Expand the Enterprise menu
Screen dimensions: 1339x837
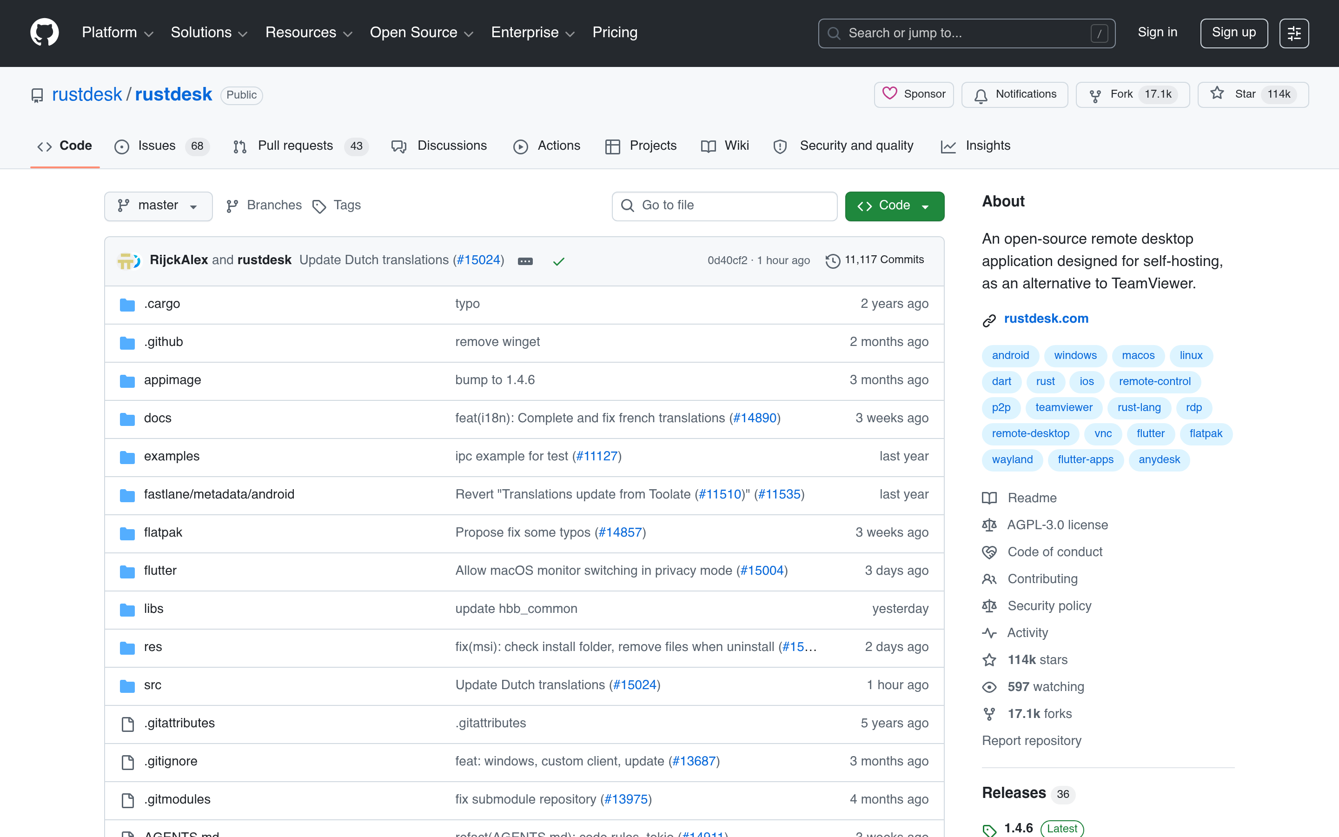tap(533, 33)
